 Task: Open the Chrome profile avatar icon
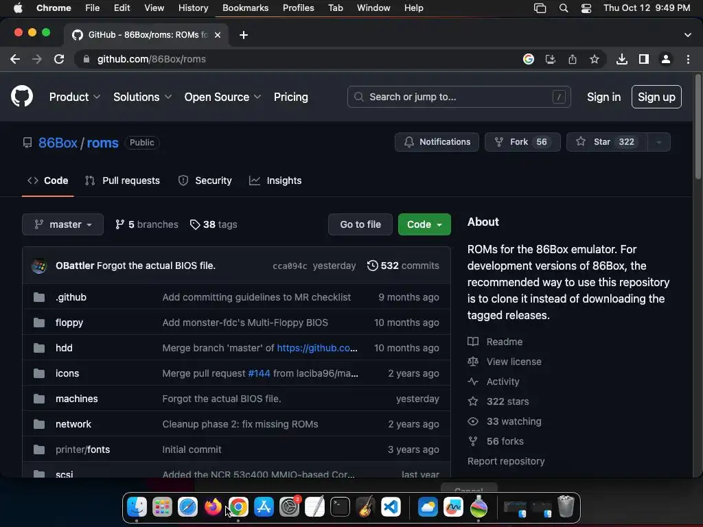666,59
